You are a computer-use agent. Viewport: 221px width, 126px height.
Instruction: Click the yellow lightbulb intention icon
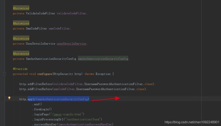(9, 98)
